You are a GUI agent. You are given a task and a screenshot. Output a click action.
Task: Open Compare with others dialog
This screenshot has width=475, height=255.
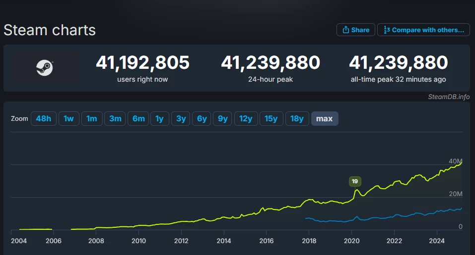[x=423, y=30]
